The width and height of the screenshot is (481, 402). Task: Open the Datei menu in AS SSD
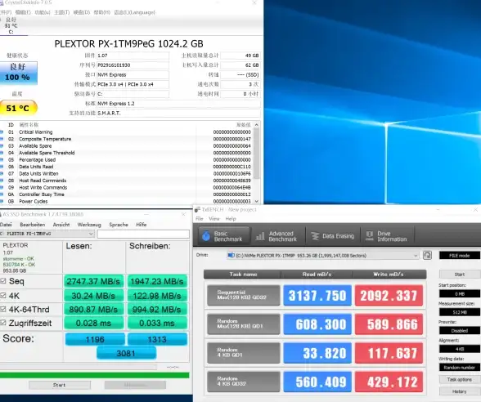coord(6,225)
